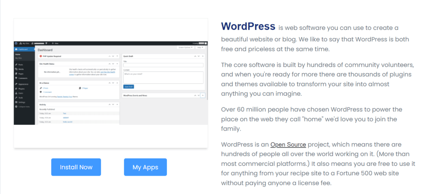The width and height of the screenshot is (425, 194).
Task: Collapse the Quick Draft panel
Action: click(203, 56)
